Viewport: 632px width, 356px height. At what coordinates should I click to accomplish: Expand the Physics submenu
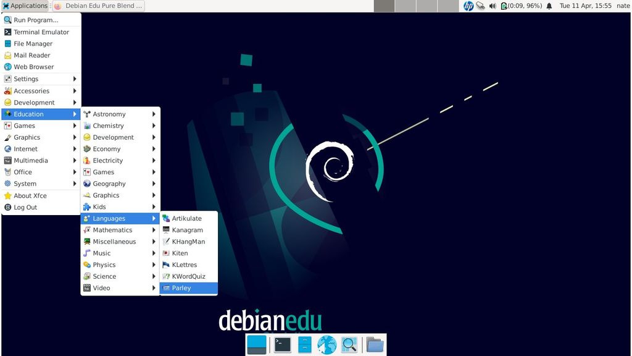pos(102,265)
